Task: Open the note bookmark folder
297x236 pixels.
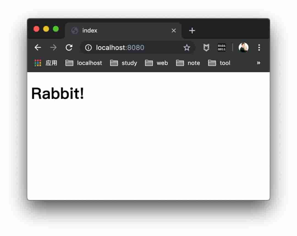Action: tap(188, 63)
